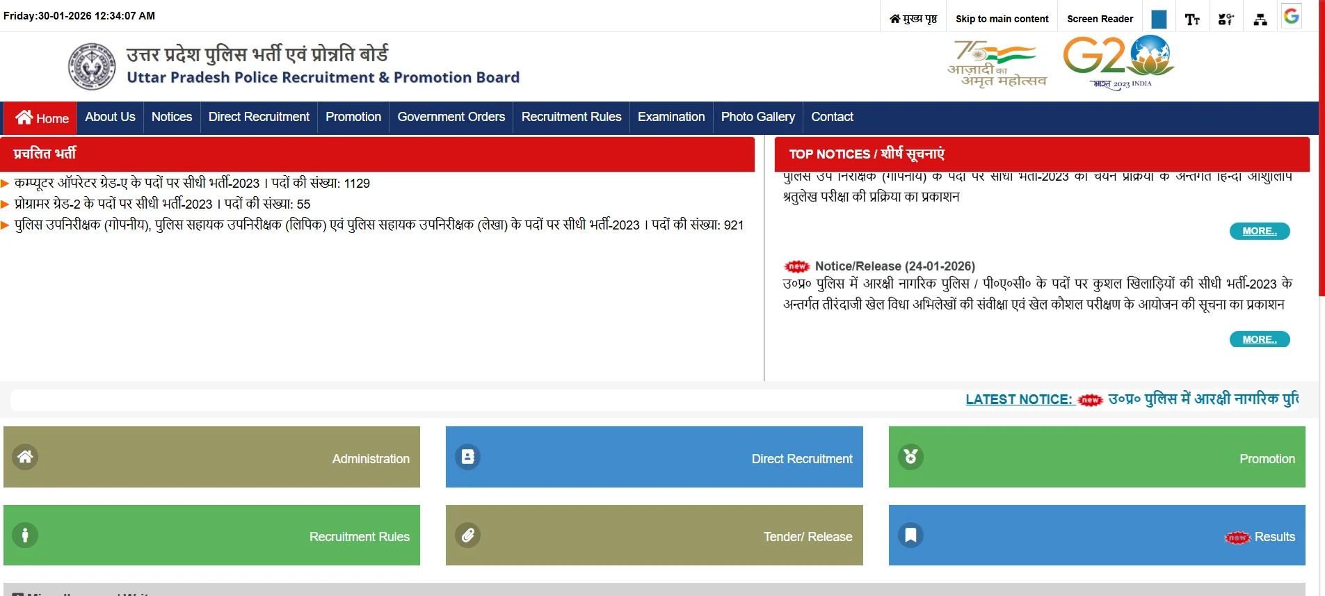Open the Tender/ Release tile
Screen dimensions: 1325x596
coord(654,535)
